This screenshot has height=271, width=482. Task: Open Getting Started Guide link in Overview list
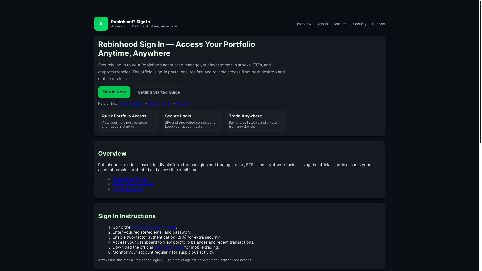pyautogui.click(x=133, y=184)
